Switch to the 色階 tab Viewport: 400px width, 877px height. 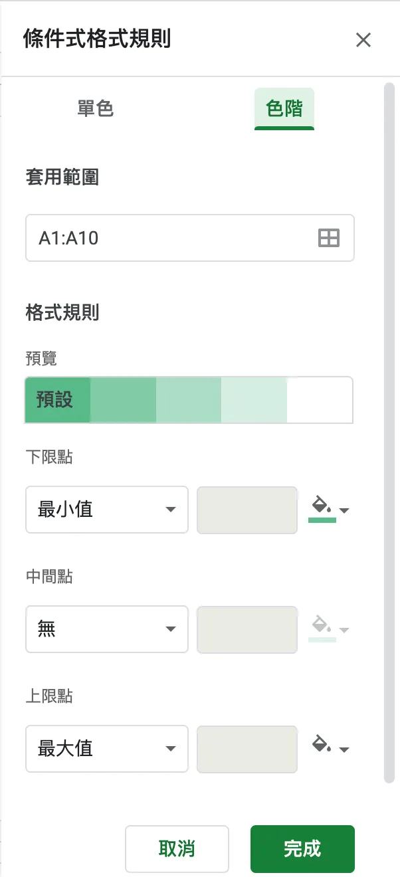point(284,108)
